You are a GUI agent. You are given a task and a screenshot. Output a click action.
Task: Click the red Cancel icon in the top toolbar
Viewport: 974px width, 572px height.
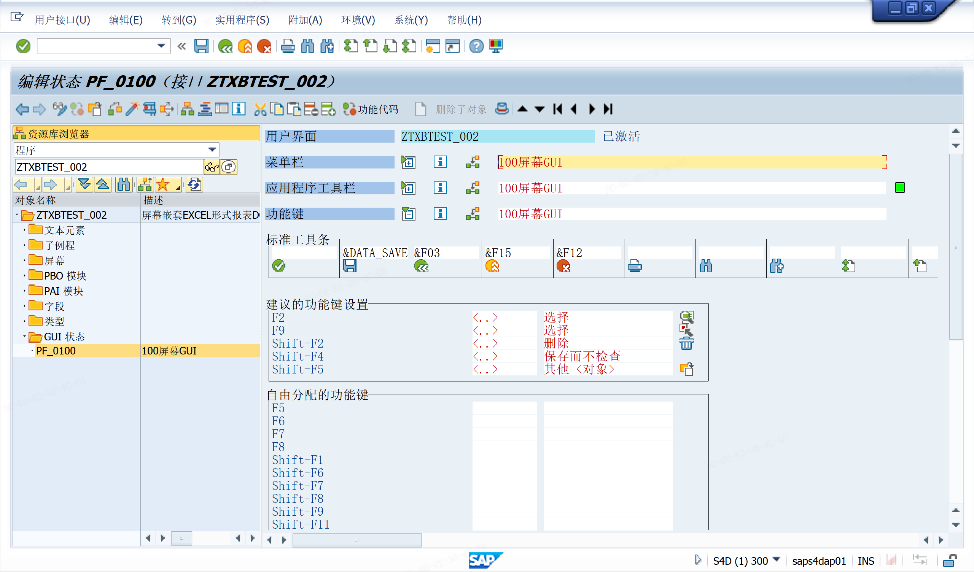coord(264,46)
